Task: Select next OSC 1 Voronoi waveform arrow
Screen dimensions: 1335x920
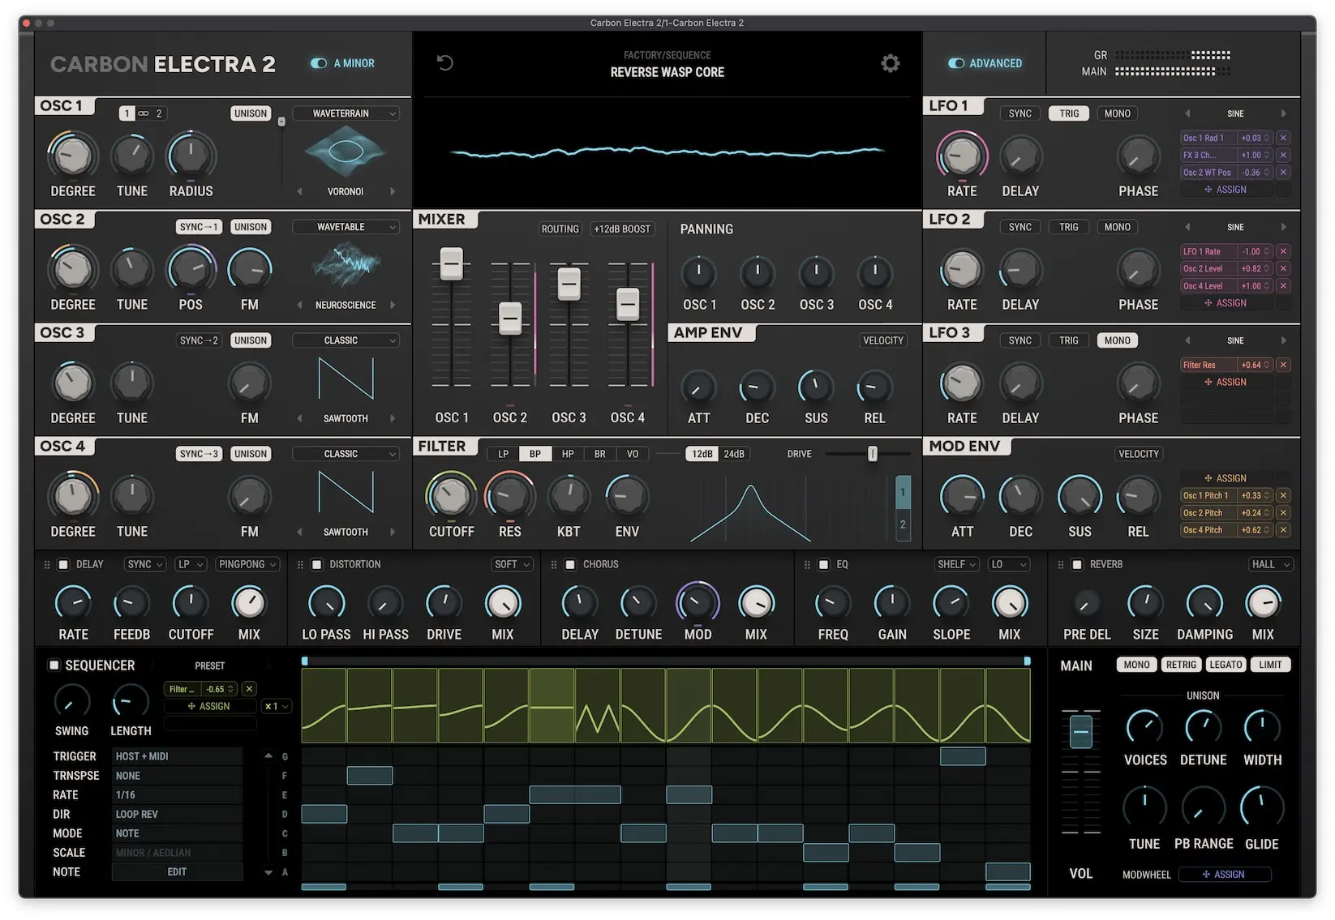Action: pyautogui.click(x=393, y=191)
